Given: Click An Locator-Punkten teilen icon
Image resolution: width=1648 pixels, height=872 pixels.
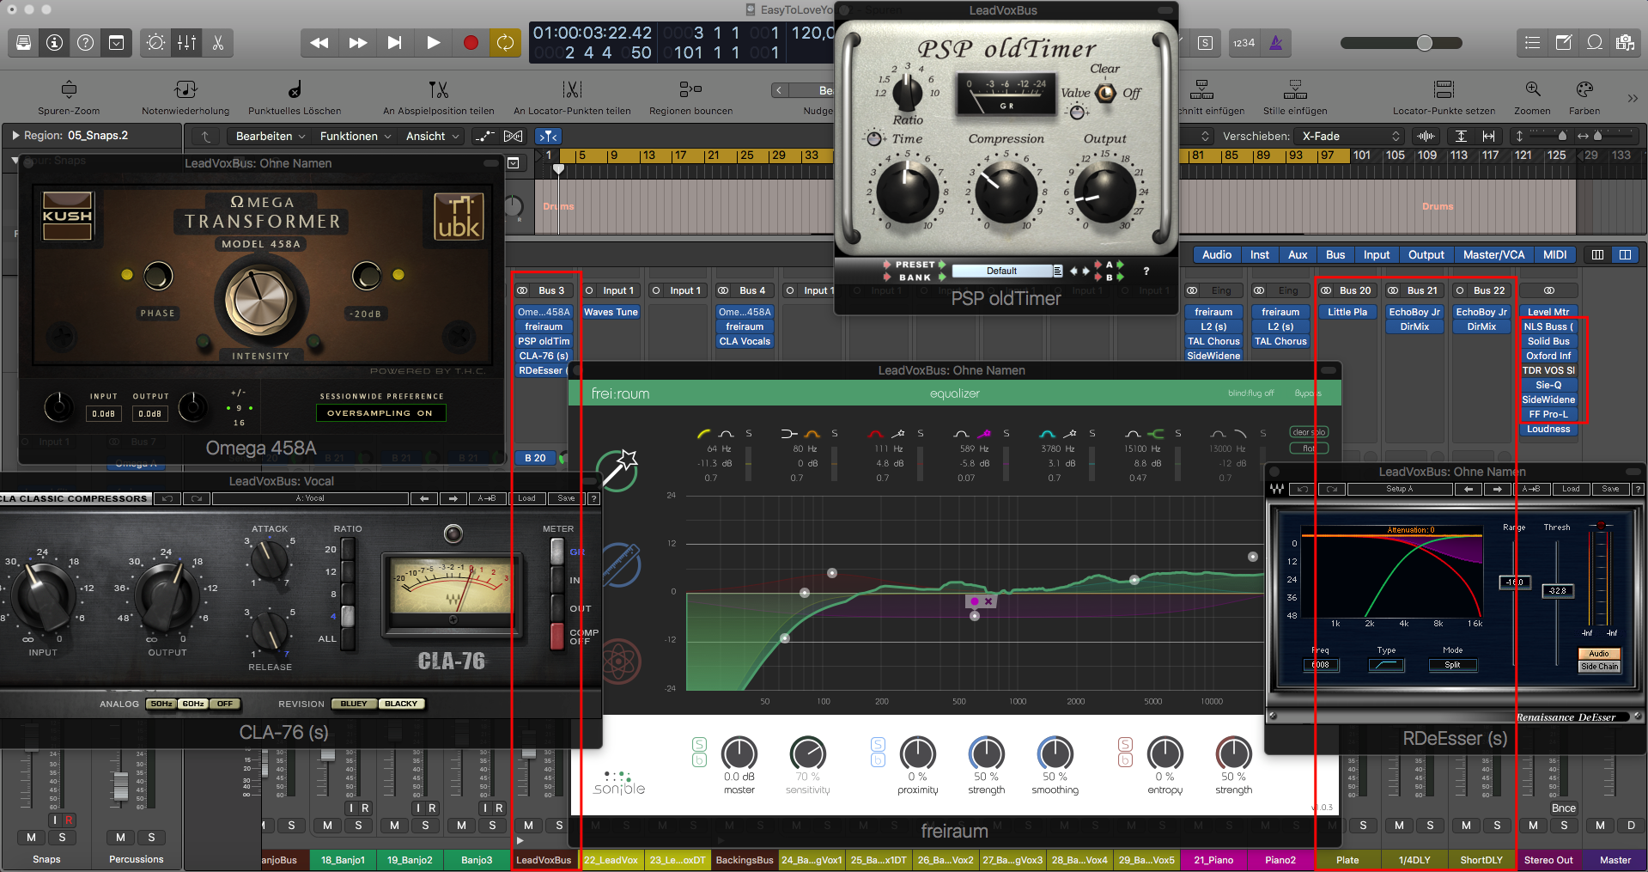Looking at the screenshot, I should 572,89.
